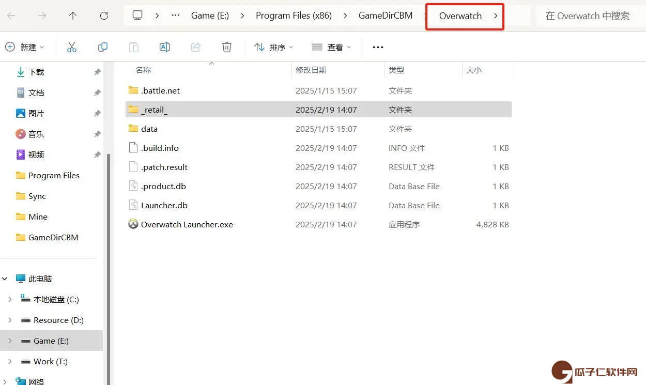This screenshot has width=646, height=385.
Task: Unpin 图片 using its pin icon
Action: click(x=97, y=114)
